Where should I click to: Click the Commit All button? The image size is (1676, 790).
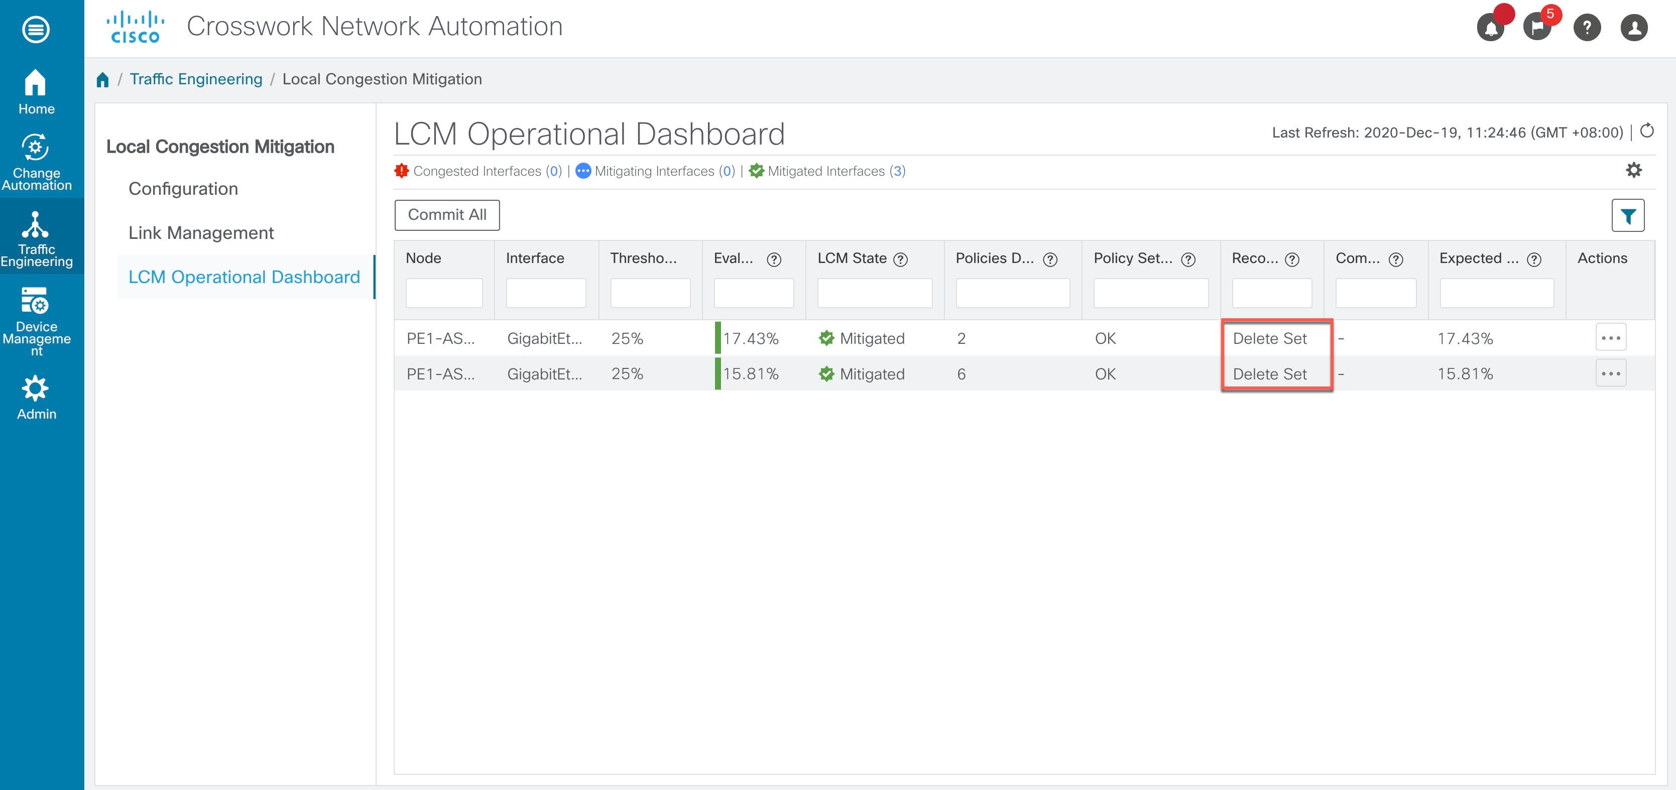click(446, 215)
